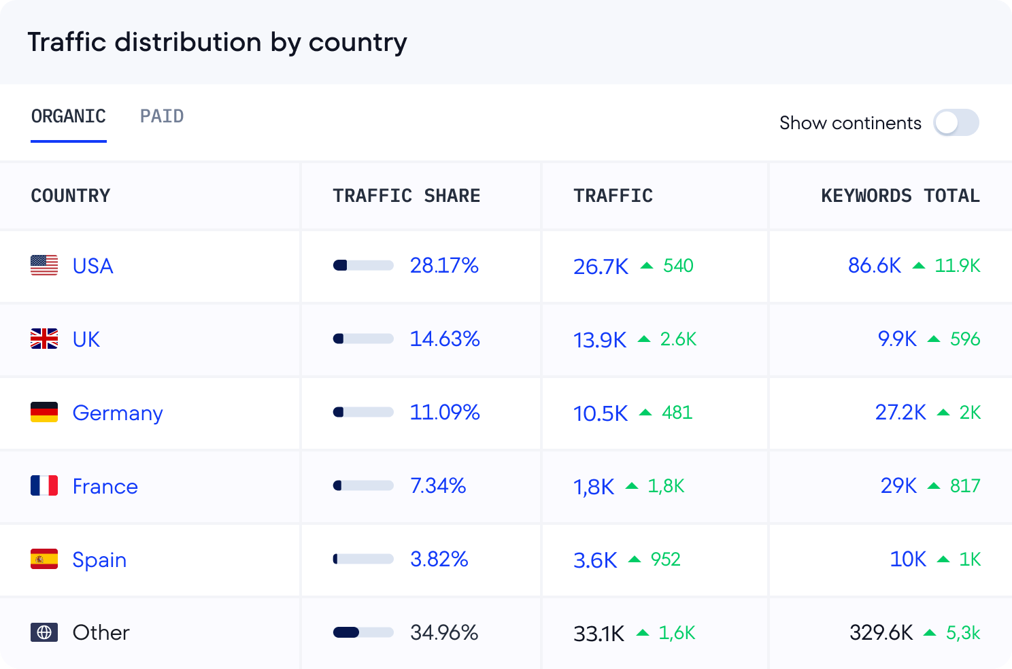Click the Spain flag icon
Image resolution: width=1012 pixels, height=669 pixels.
pyautogui.click(x=44, y=559)
